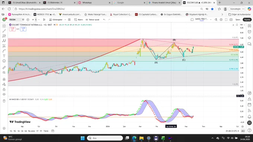
Task: Toggle magnet mode in drawing toolbar
Action: point(4,79)
